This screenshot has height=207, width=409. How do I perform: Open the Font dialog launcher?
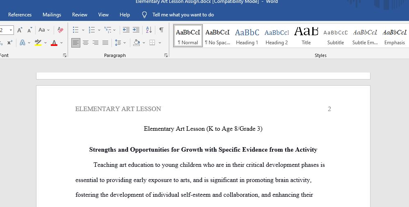65,55
